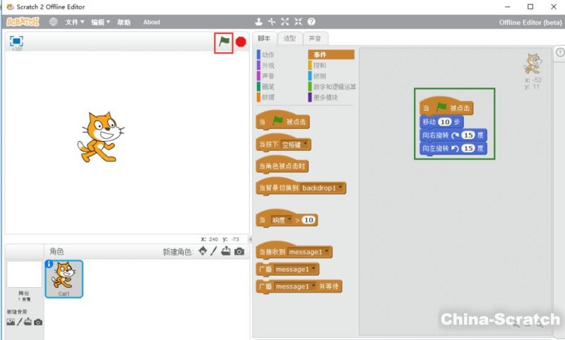Select the Shrink sprite tool

(x=298, y=22)
